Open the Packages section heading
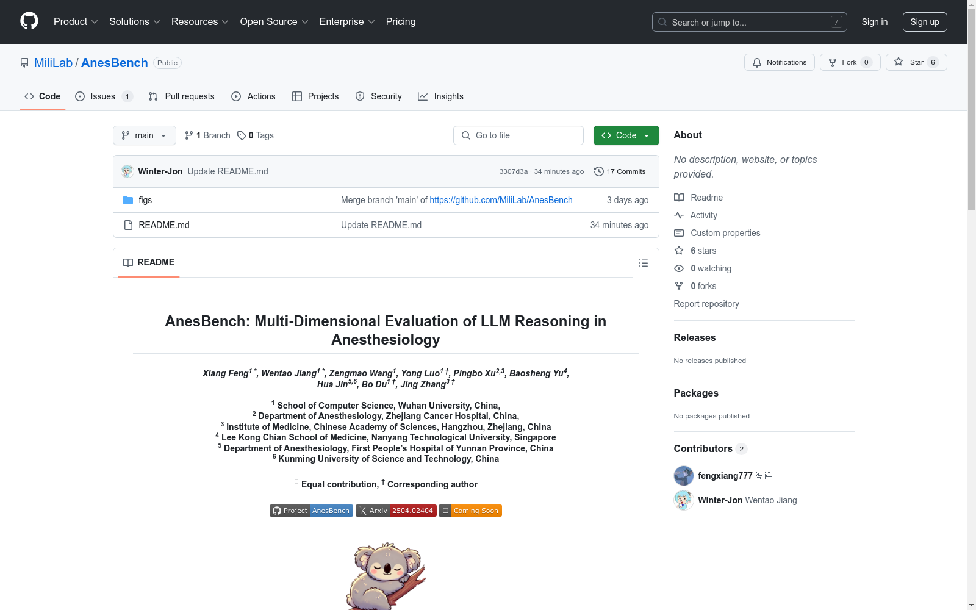Image resolution: width=976 pixels, height=610 pixels. click(x=696, y=393)
